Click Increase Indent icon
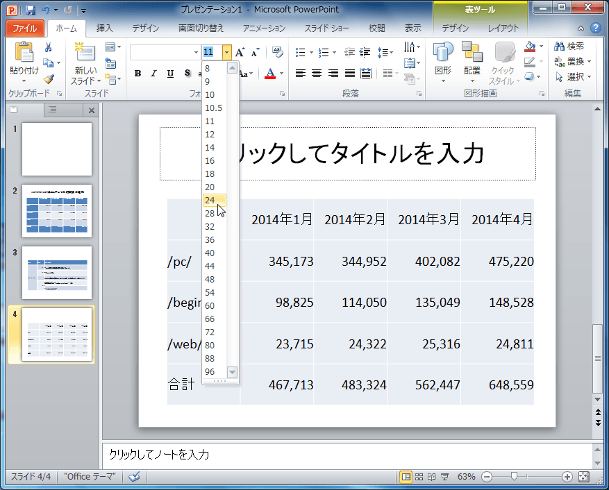The image size is (609, 490). 365,53
